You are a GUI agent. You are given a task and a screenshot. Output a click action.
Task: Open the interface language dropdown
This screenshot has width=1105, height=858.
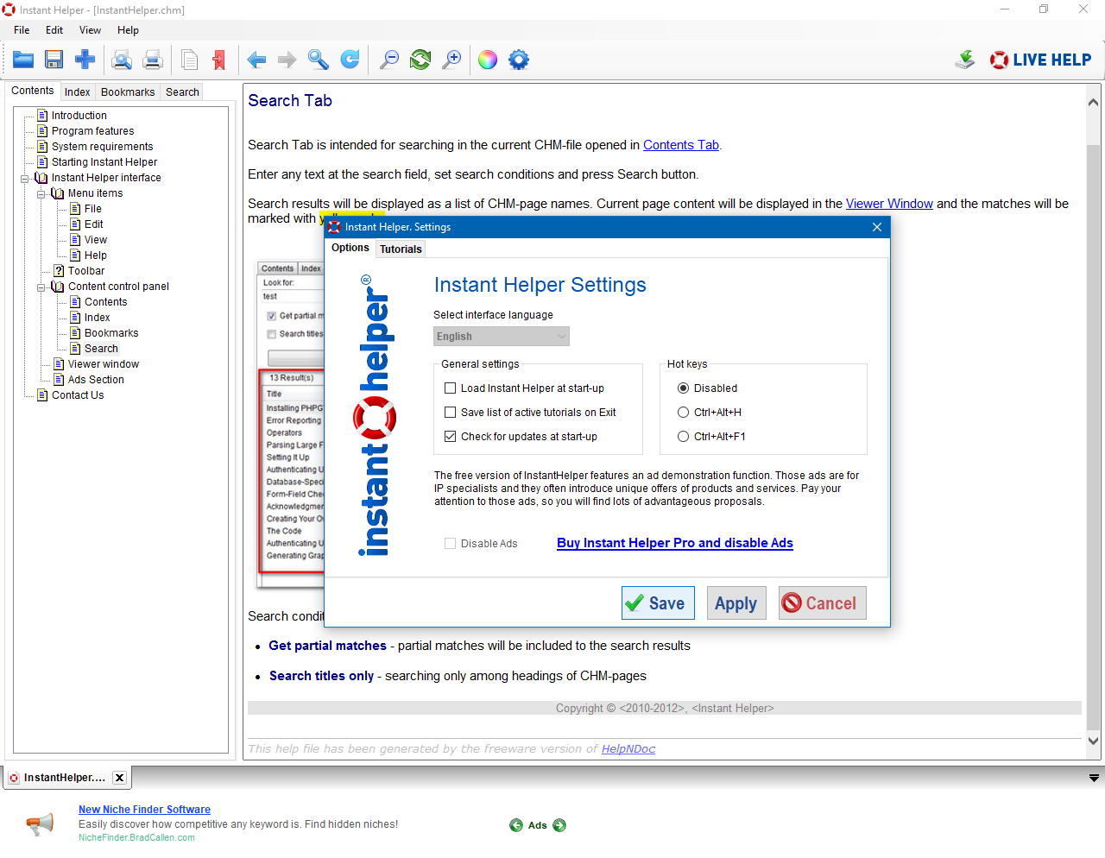coord(502,337)
